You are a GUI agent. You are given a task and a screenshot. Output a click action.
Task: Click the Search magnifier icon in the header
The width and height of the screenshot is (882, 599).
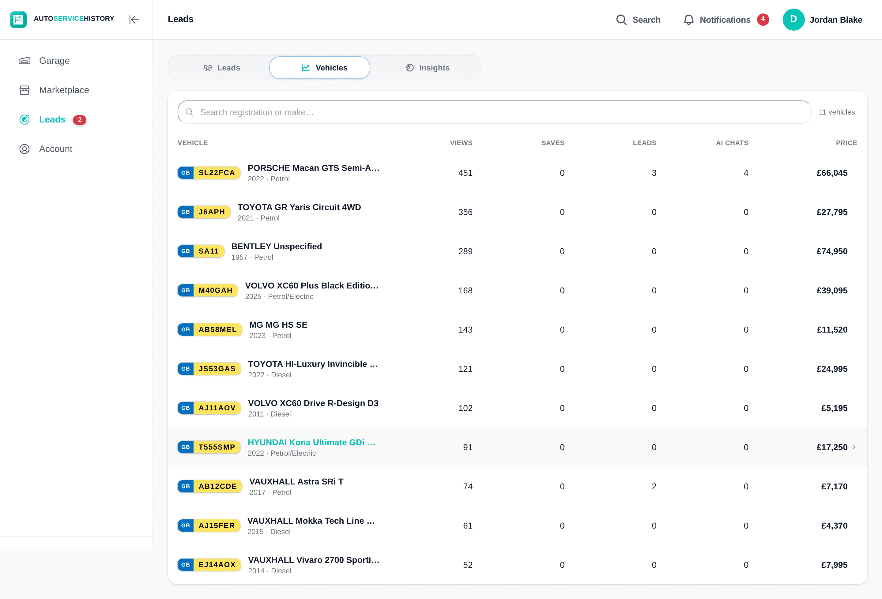[x=621, y=20]
